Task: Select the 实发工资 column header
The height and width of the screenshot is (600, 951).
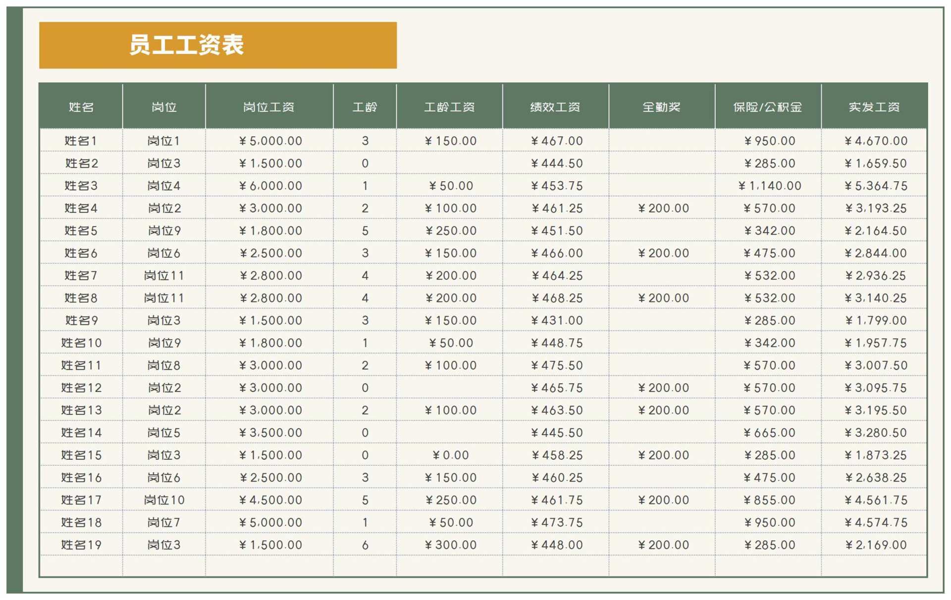Action: pyautogui.click(x=874, y=106)
